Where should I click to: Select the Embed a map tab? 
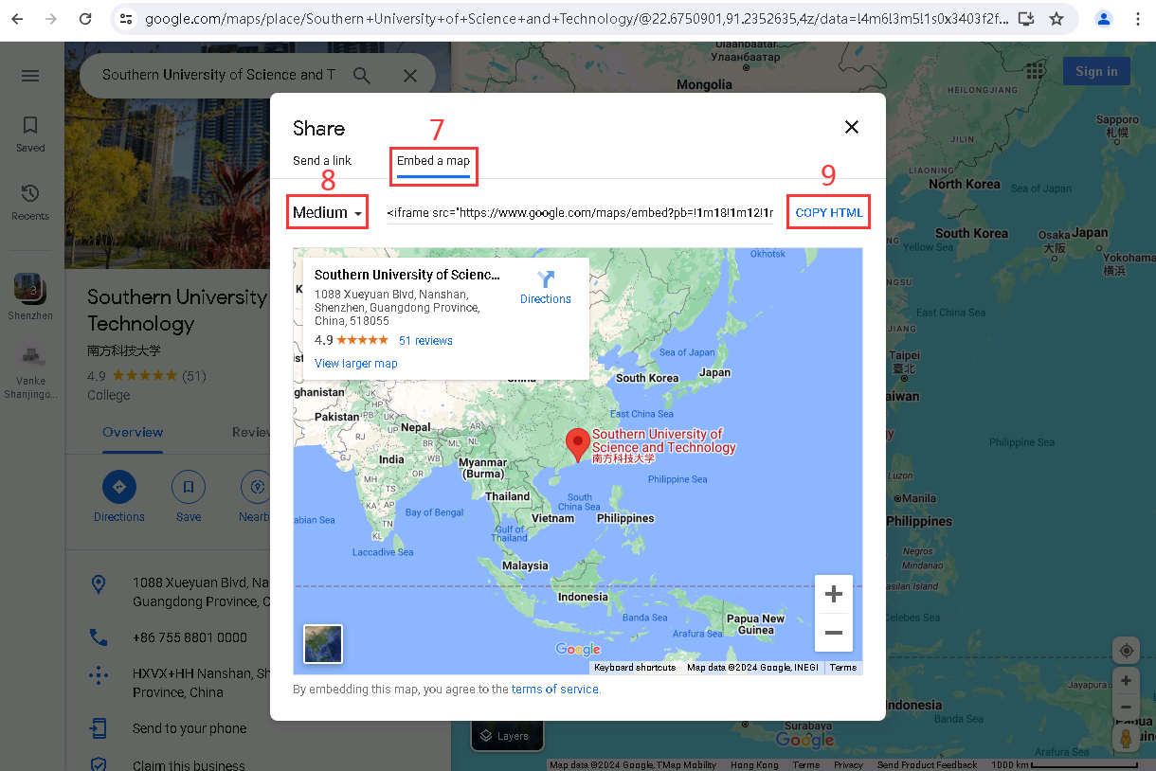tap(433, 161)
